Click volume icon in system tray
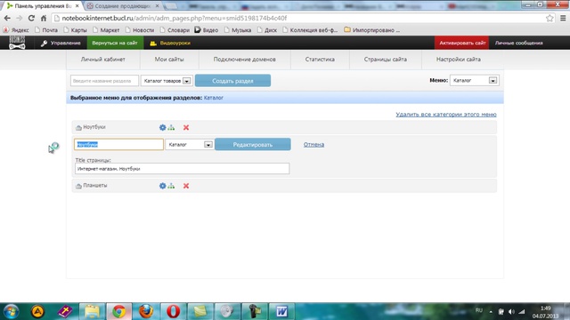 tap(511, 312)
